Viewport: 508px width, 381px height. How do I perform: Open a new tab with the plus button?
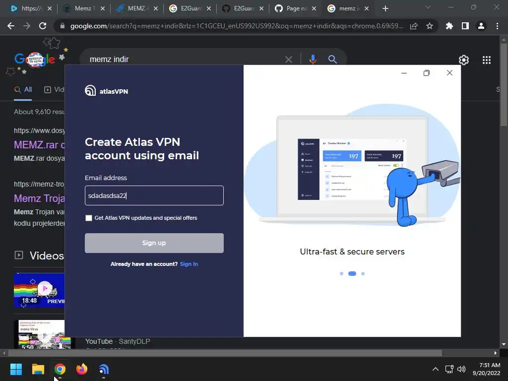pos(385,9)
